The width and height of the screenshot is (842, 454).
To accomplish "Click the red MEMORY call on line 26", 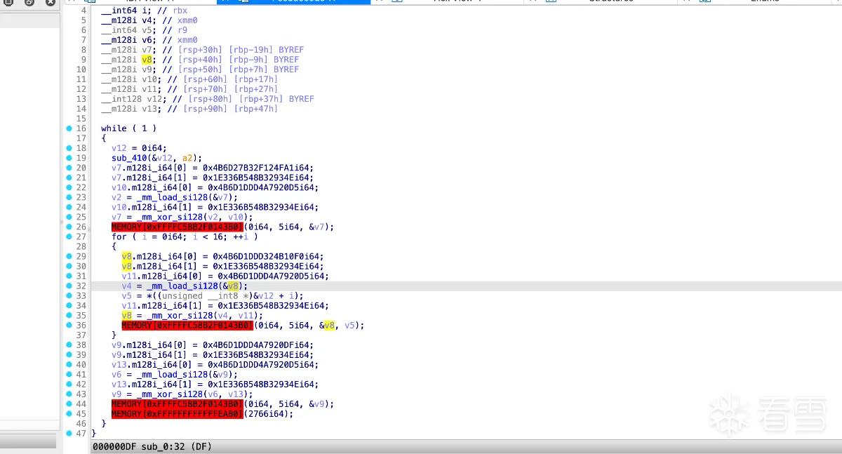I will (x=178, y=227).
